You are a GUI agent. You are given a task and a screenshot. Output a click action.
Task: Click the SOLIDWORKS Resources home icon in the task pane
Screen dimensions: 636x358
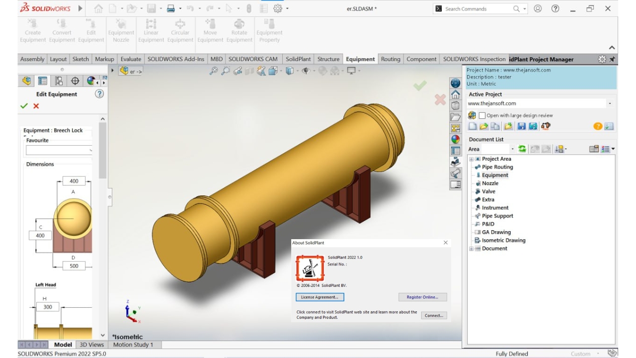456,94
